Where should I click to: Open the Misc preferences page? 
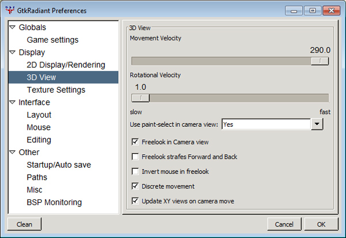coord(34,190)
